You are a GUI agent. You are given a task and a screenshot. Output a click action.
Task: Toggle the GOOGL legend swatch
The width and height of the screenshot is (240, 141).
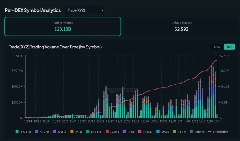[88, 132]
